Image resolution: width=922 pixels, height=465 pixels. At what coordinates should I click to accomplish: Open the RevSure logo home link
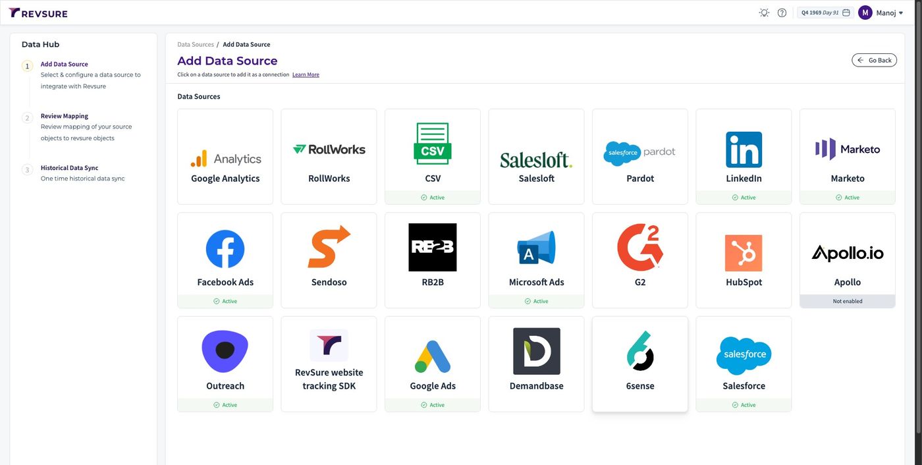pos(38,13)
